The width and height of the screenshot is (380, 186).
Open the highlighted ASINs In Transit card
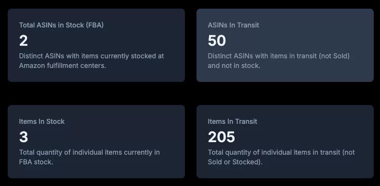(285, 45)
